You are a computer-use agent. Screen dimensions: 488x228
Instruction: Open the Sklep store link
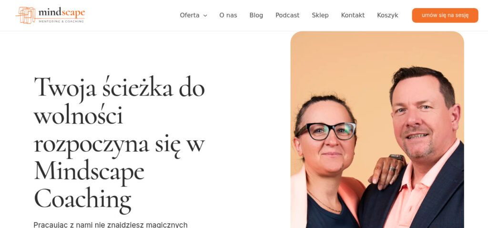pyautogui.click(x=320, y=15)
